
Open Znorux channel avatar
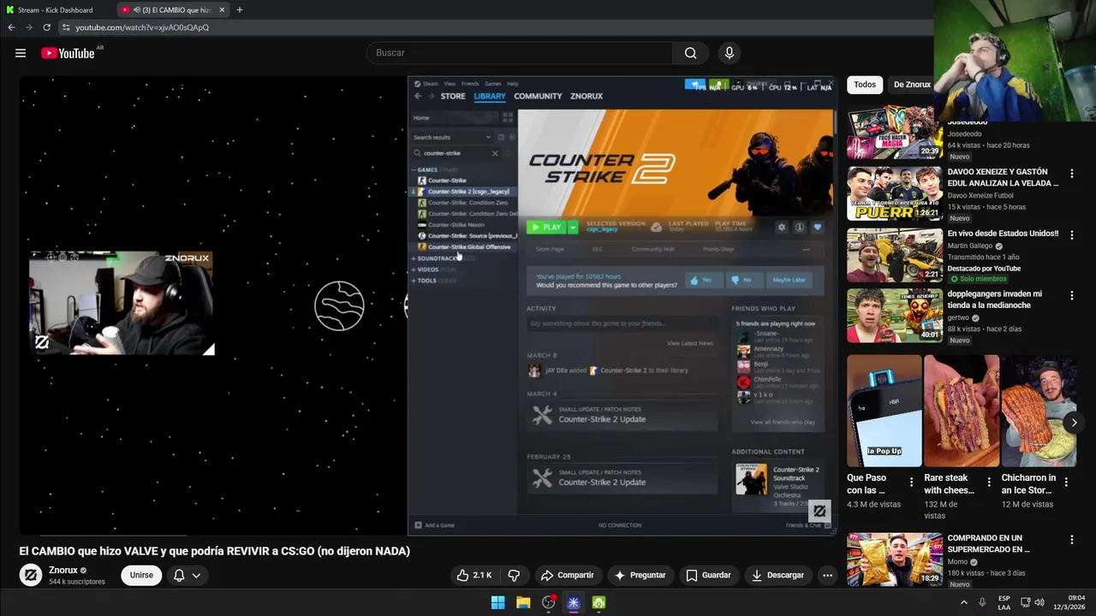[31, 575]
